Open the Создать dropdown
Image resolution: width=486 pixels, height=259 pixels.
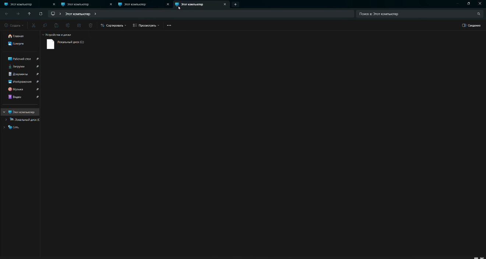tap(13, 25)
